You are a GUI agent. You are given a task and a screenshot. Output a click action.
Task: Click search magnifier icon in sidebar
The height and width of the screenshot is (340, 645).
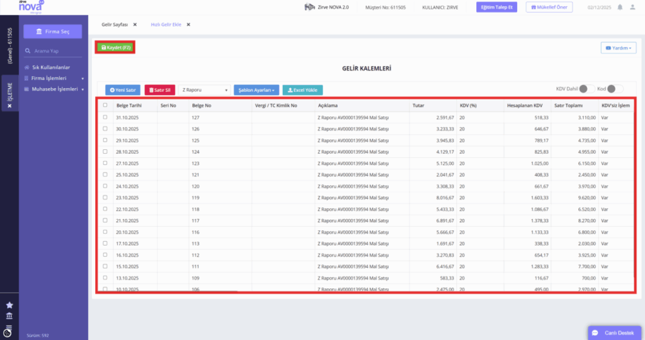pyautogui.click(x=28, y=51)
